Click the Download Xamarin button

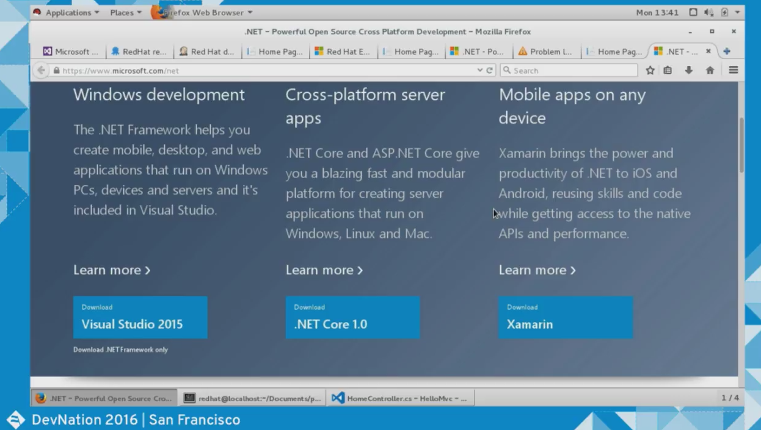point(566,317)
